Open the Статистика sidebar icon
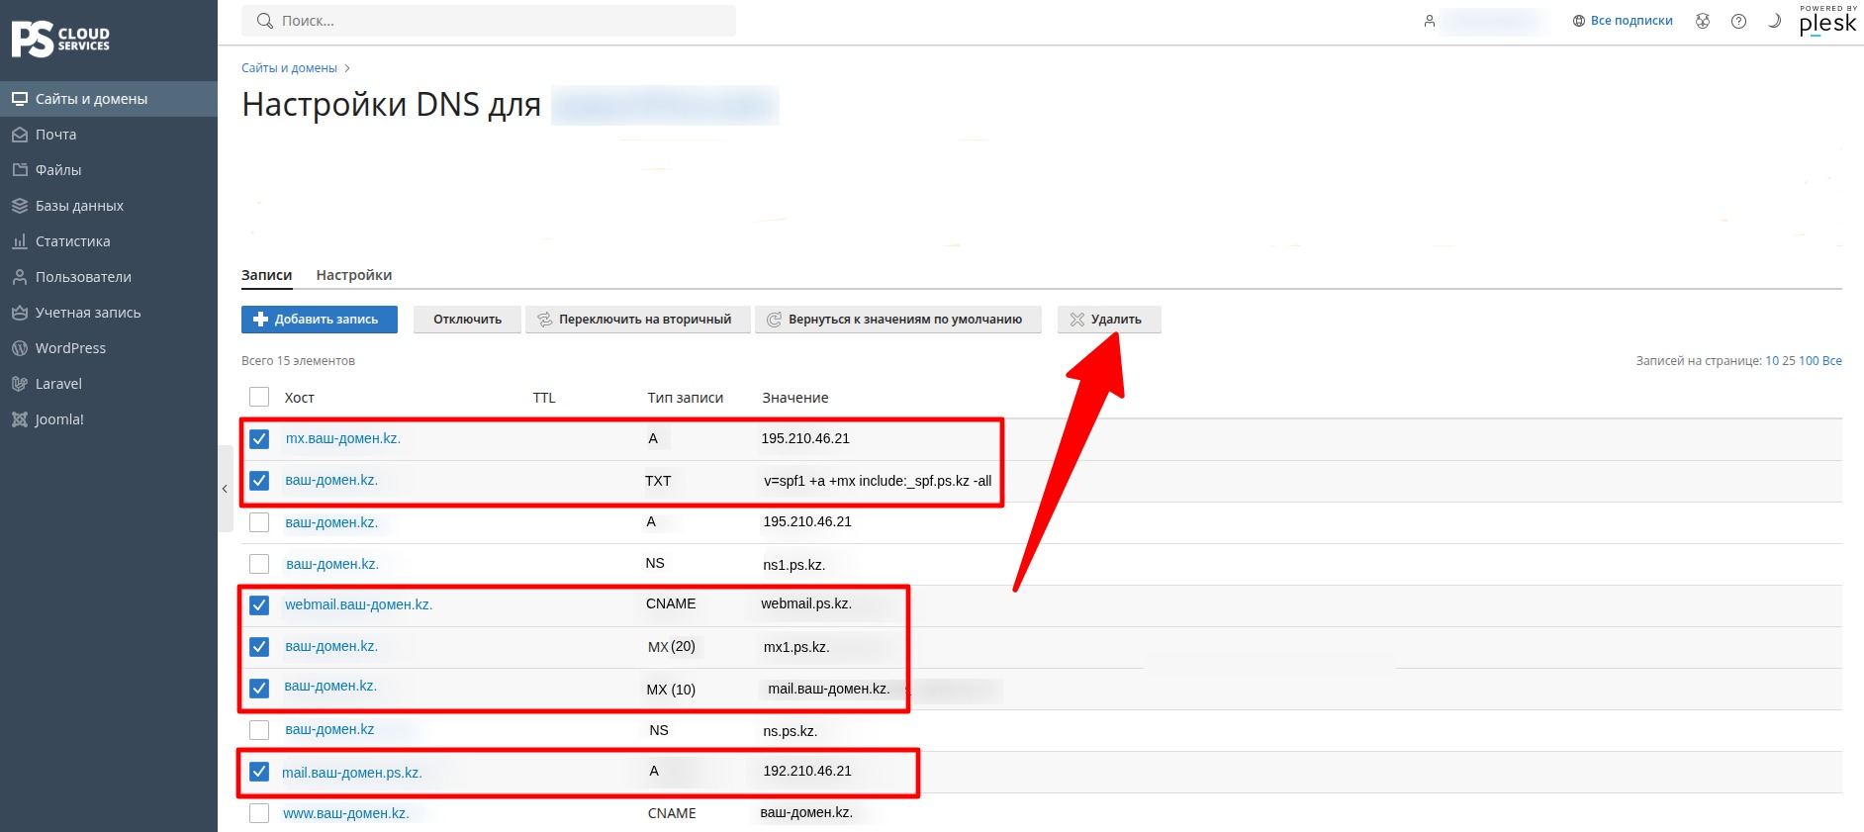Viewport: 1864px width, 832px height. (19, 241)
